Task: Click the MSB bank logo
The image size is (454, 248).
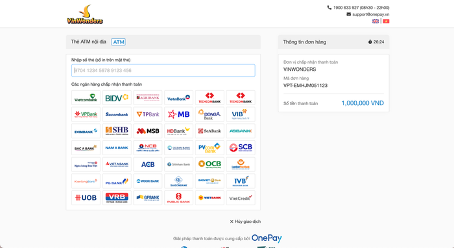Action: [x=148, y=131]
